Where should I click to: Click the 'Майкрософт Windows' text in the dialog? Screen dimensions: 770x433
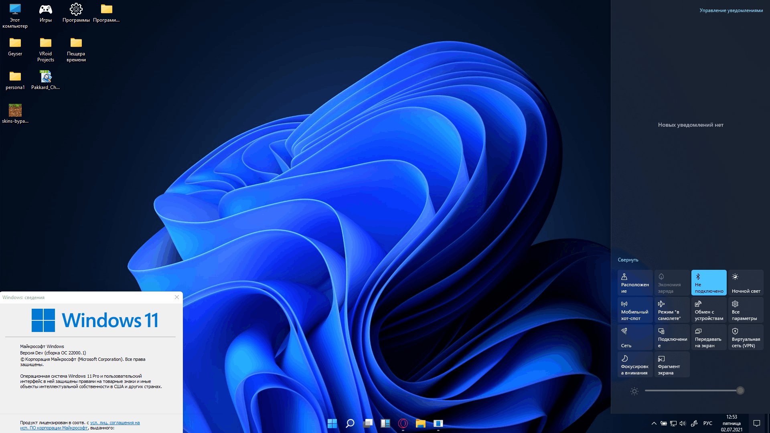[42, 346]
